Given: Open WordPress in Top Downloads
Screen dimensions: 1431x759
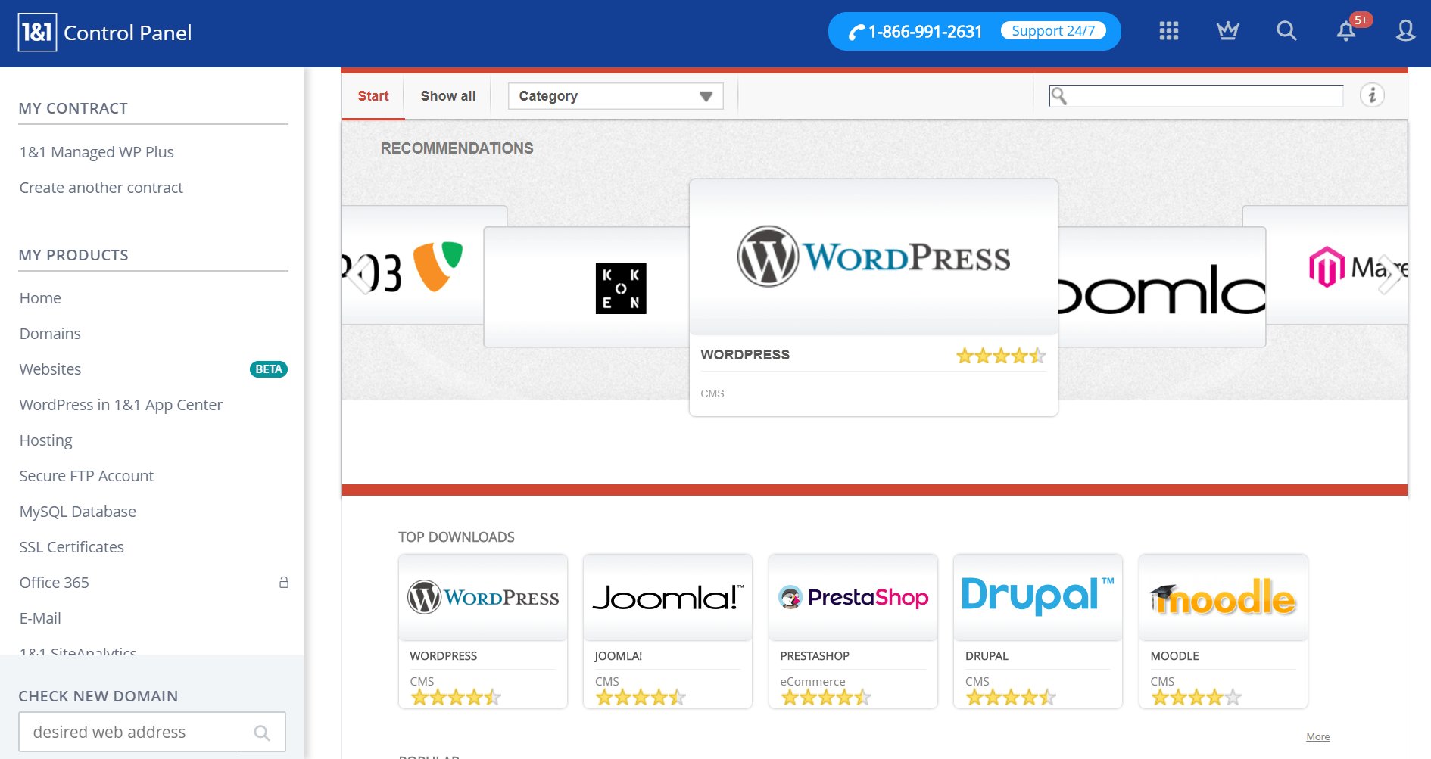Looking at the screenshot, I should pyautogui.click(x=483, y=631).
